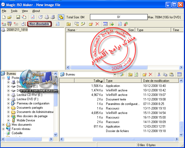185x148 pixels.
Task: Sort files by the Date de modification header
Action: pos(160,81)
